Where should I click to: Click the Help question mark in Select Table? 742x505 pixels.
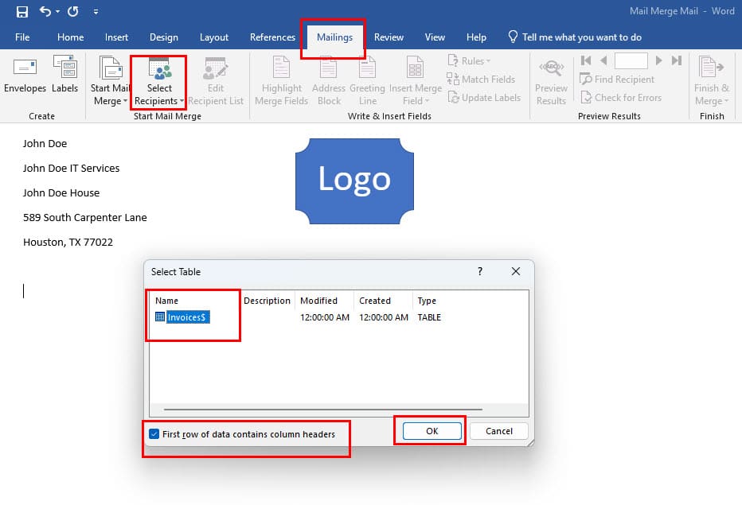(x=480, y=271)
